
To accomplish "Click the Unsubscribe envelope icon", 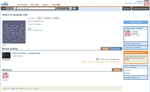I will [31, 88].
